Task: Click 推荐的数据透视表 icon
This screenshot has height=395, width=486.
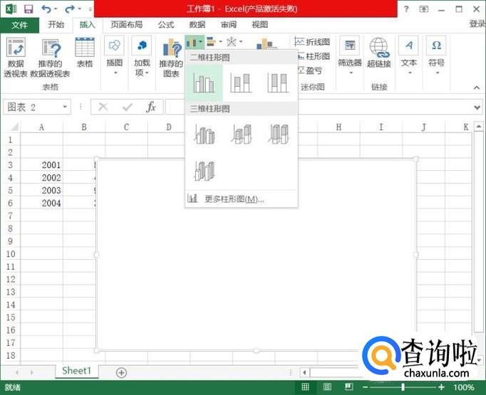Action: tap(50, 57)
